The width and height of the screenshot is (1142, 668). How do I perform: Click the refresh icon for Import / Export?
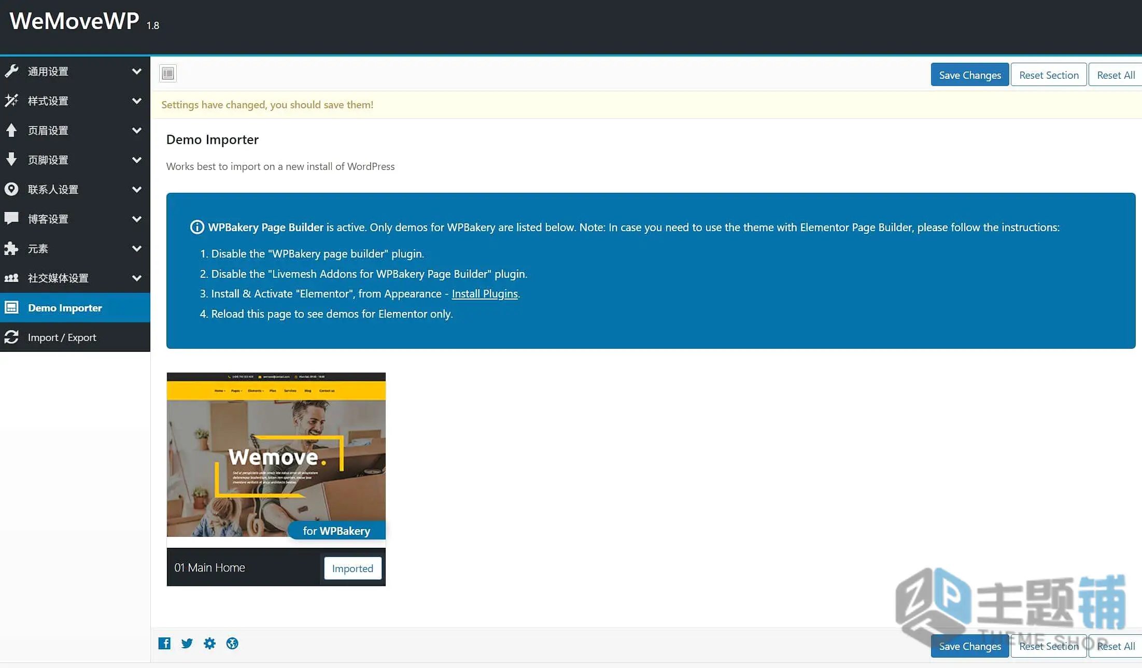(11, 337)
